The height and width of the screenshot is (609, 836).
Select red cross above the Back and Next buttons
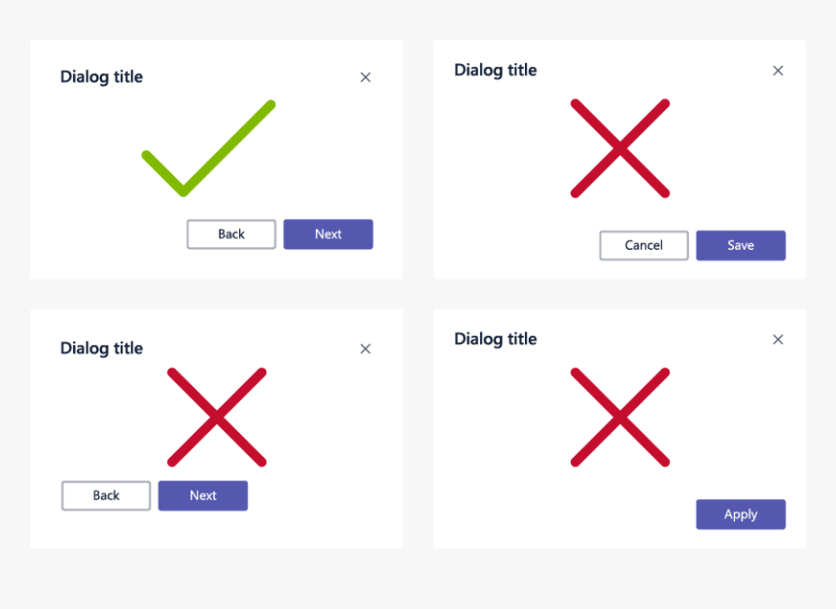(217, 417)
